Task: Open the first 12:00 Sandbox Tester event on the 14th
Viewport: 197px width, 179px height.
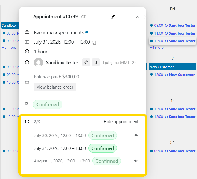Action: (x=173, y=109)
